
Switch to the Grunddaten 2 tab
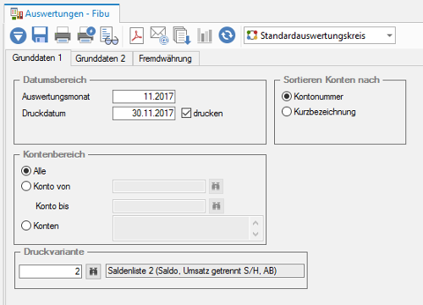[x=101, y=58]
